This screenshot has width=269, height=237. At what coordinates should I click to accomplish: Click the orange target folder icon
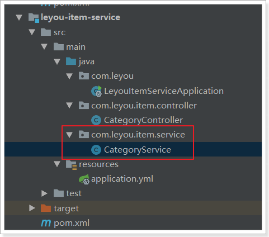(x=46, y=208)
